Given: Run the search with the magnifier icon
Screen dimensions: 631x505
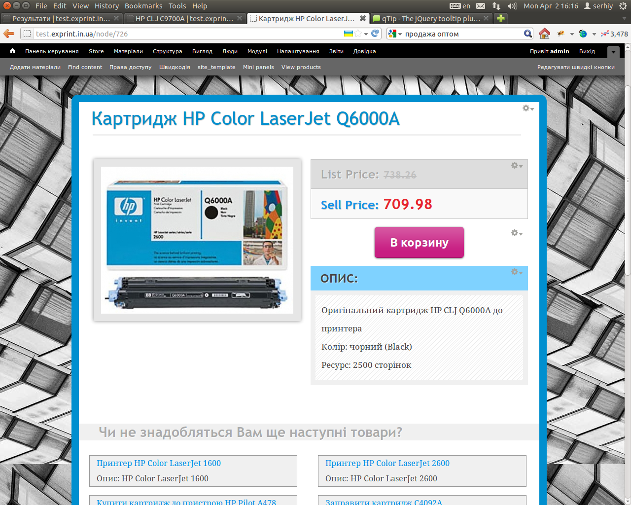Looking at the screenshot, I should (528, 34).
